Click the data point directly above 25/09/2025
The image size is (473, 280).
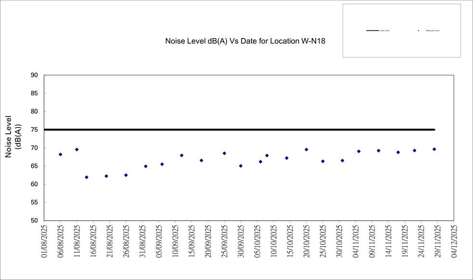point(224,153)
